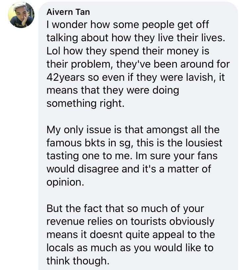The width and height of the screenshot is (248, 270).
Task: Select the first paragraph starting 'I wonder how'
Action: [x=138, y=64]
